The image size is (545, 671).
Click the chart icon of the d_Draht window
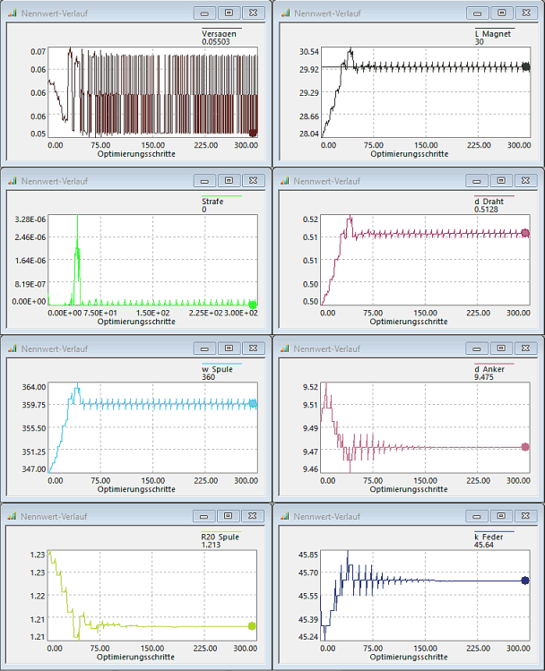(x=286, y=180)
